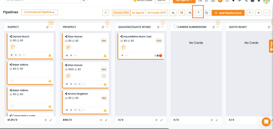The height and width of the screenshot is (129, 273).
Task: Toggle the eye visibility button in toolbar
Action: (x=173, y=13)
